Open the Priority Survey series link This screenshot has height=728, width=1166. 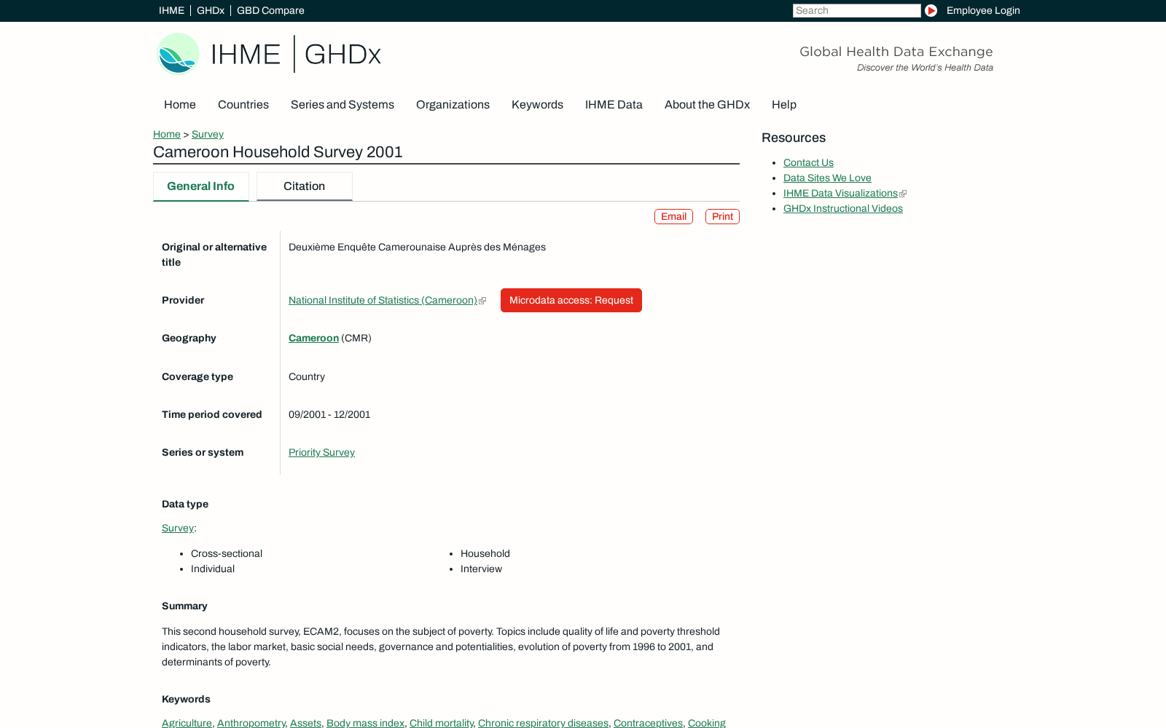(321, 452)
